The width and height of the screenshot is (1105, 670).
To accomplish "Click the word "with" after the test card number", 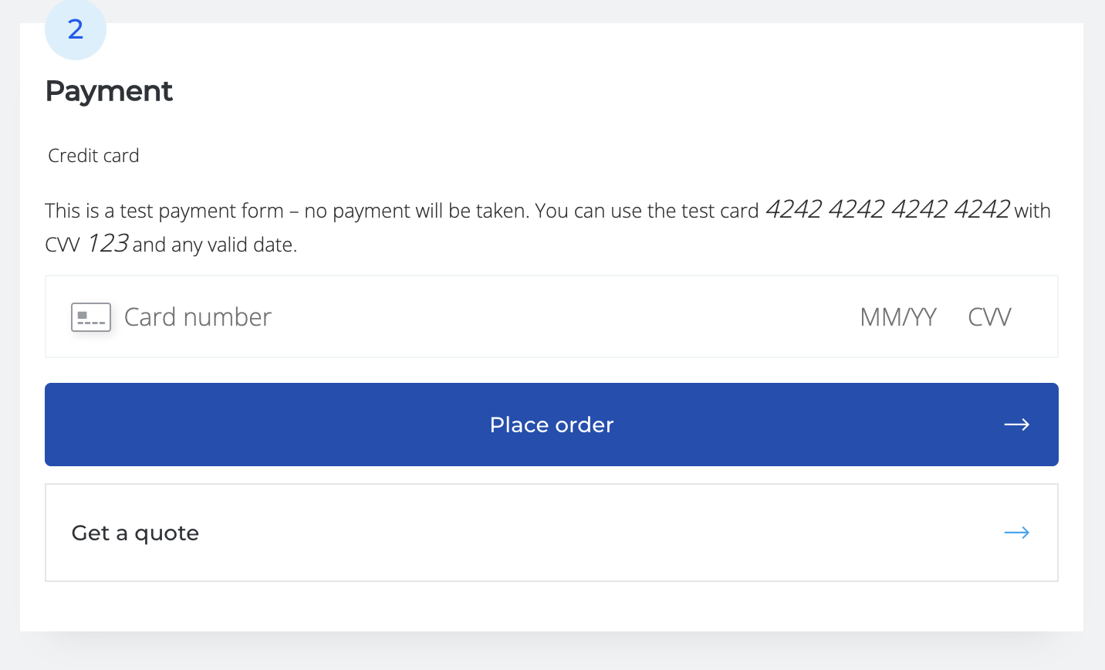I will (1032, 211).
